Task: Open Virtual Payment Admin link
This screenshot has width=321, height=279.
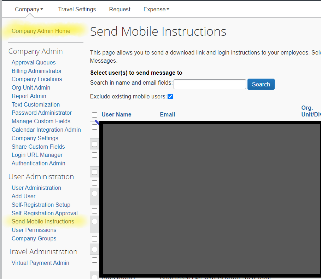Action: click(40, 263)
